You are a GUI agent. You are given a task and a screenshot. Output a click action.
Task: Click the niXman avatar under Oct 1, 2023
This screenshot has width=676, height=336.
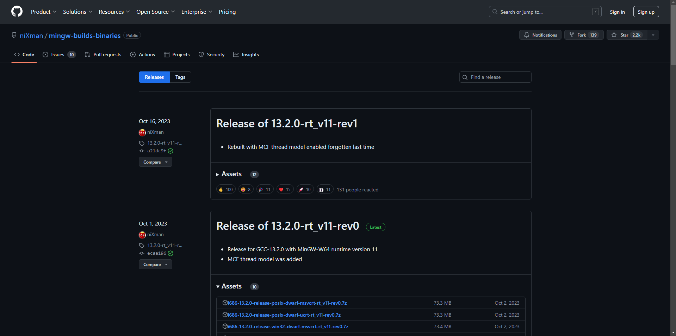pos(142,235)
